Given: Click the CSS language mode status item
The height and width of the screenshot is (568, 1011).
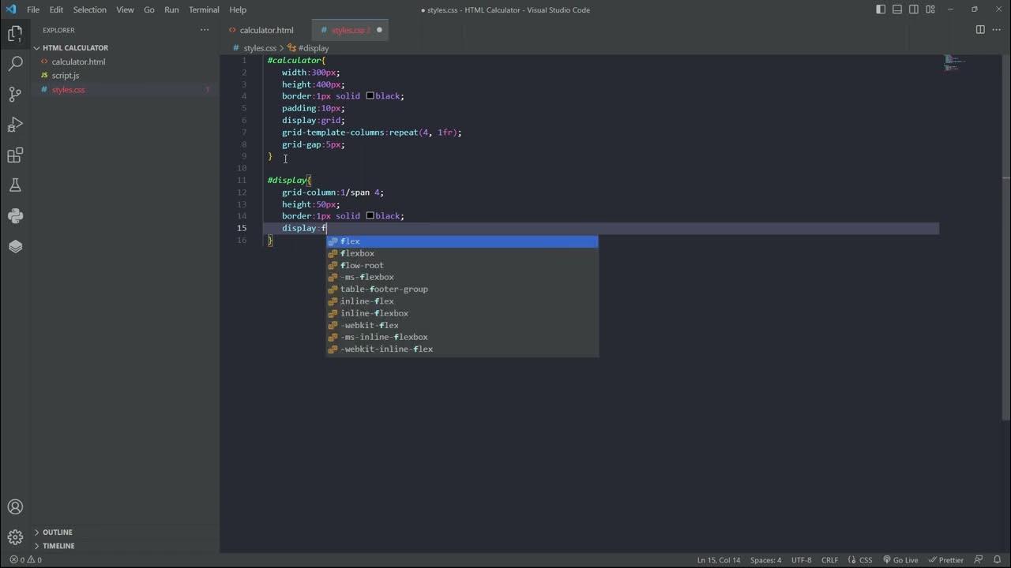Looking at the screenshot, I should coord(860,560).
